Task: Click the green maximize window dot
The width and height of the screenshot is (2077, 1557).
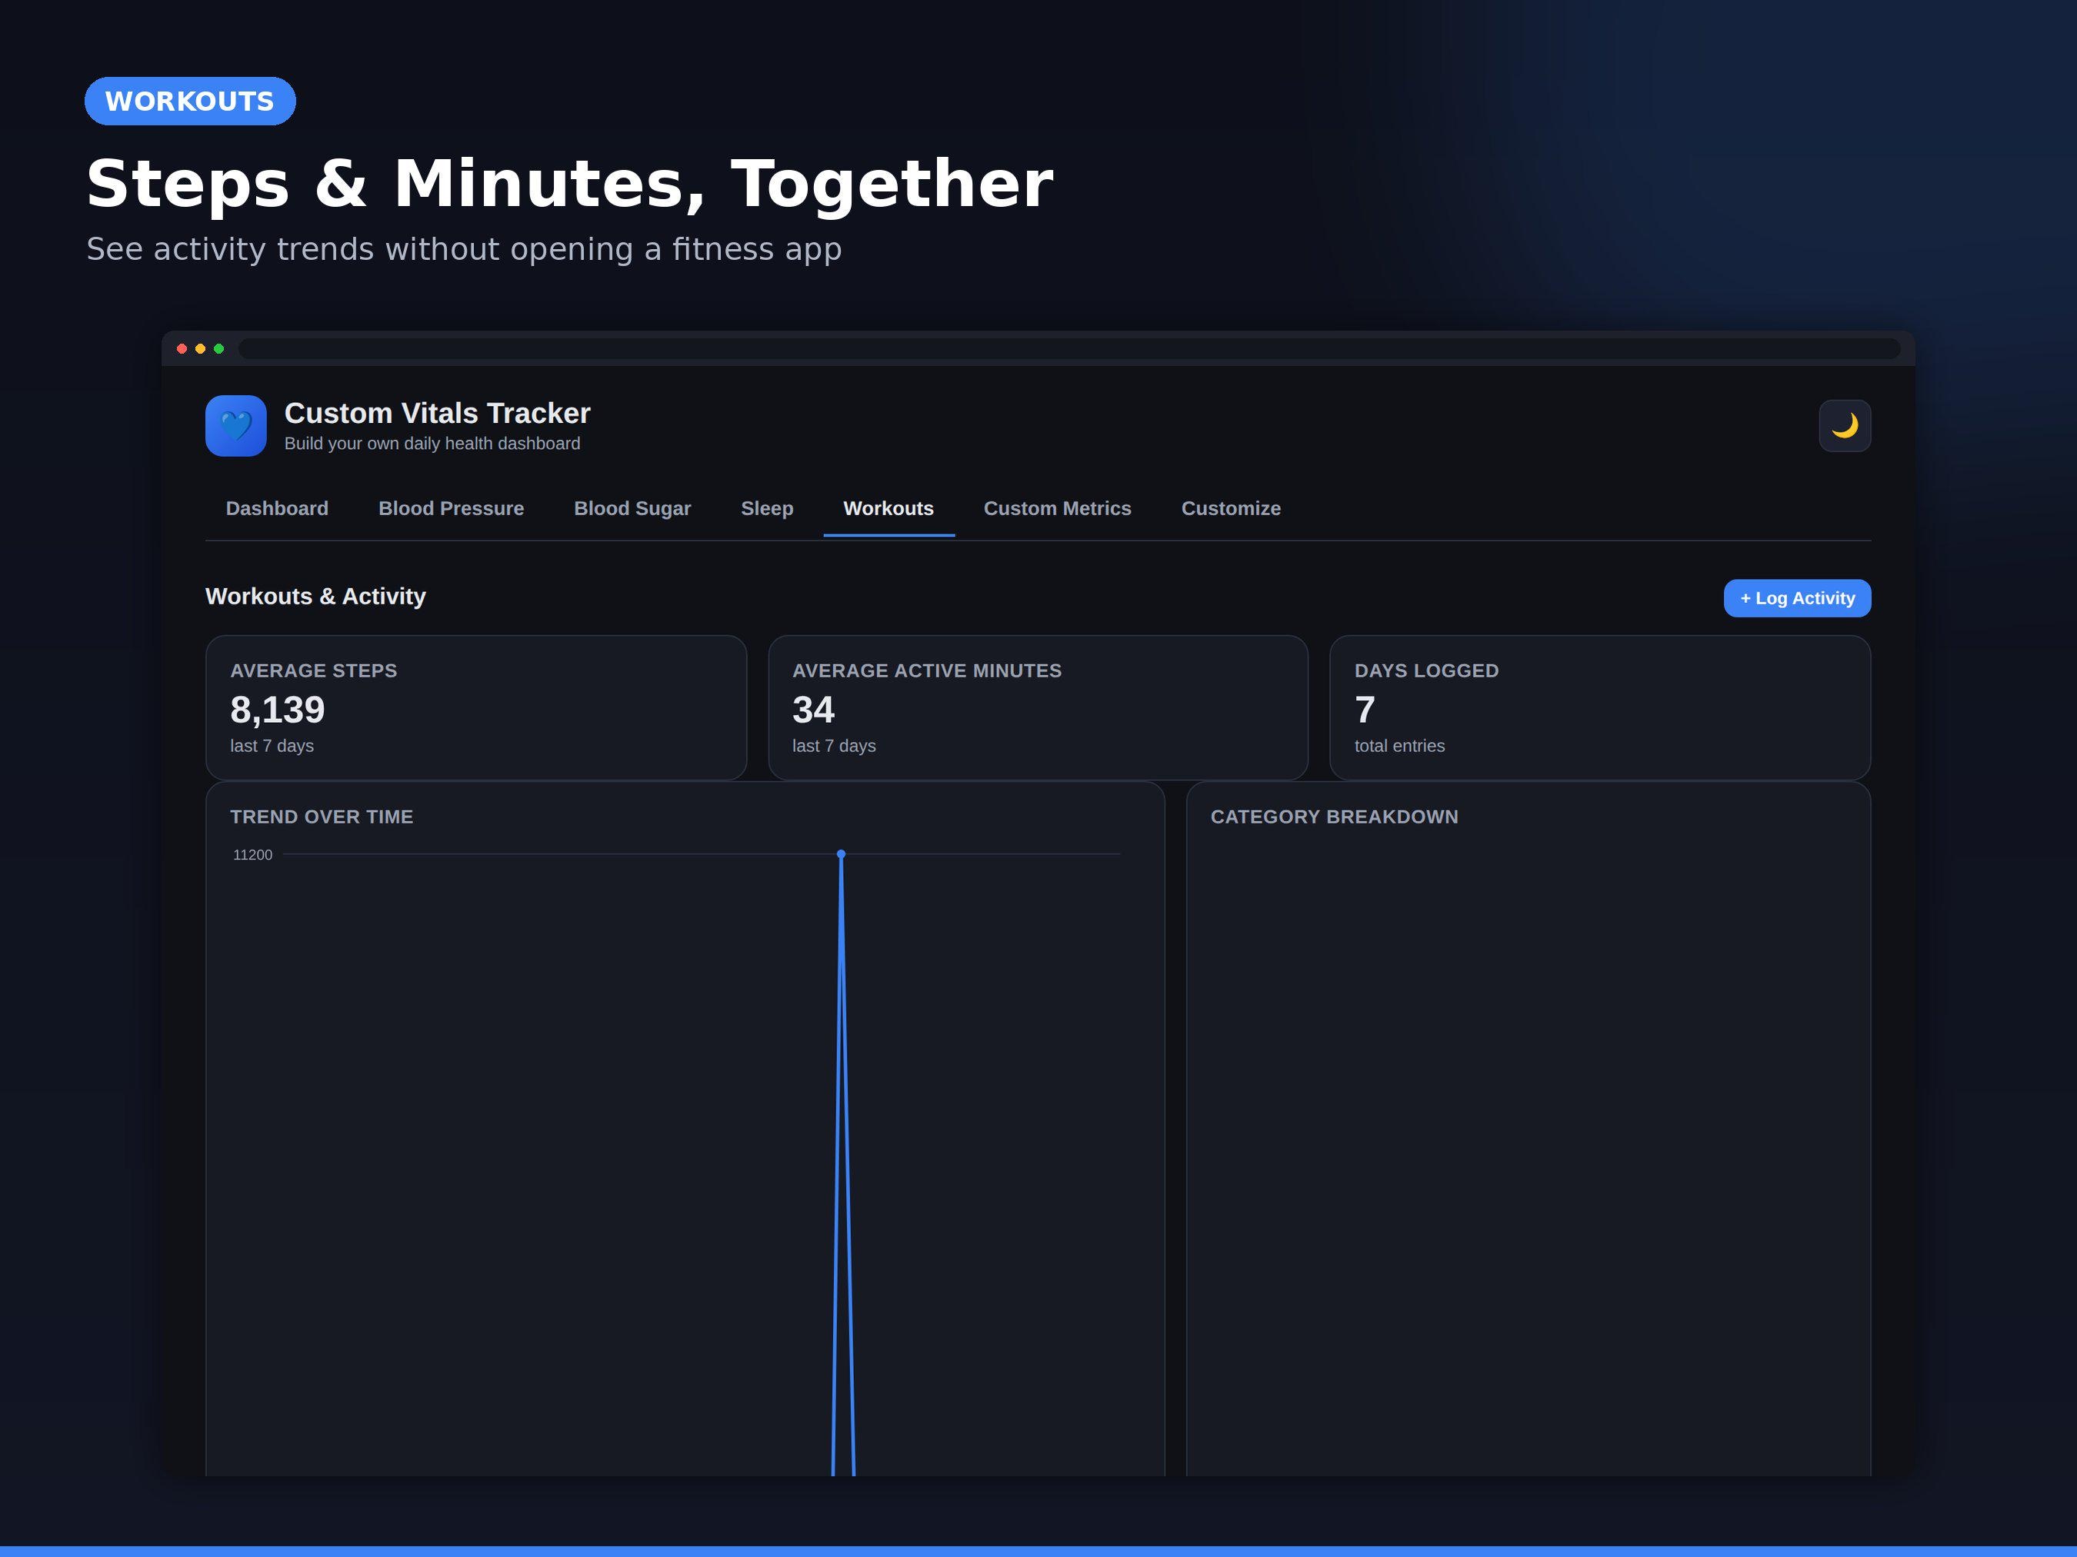Action: (218, 349)
